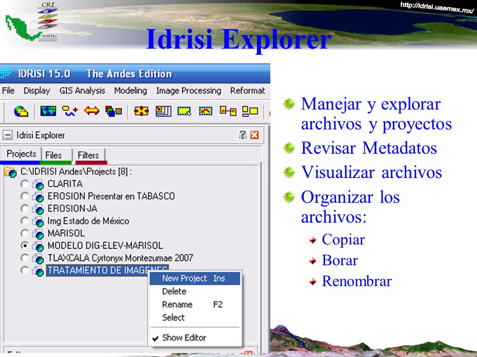Click the MARISOL project name

[x=66, y=233]
